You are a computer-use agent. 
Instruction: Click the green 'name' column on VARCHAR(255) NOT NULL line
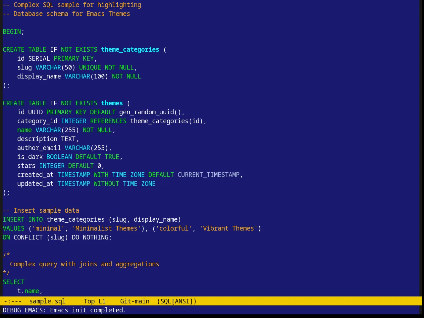point(25,130)
